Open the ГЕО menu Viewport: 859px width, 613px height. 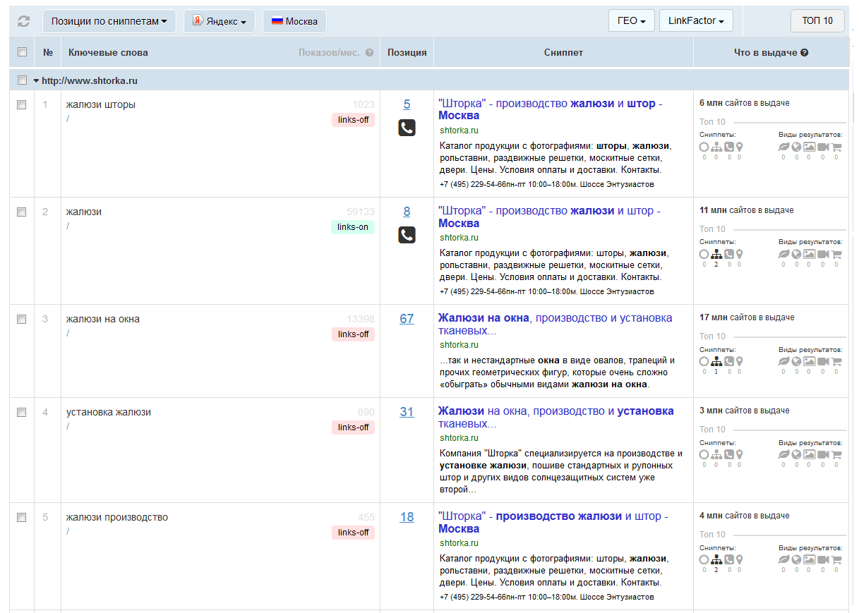click(x=631, y=21)
